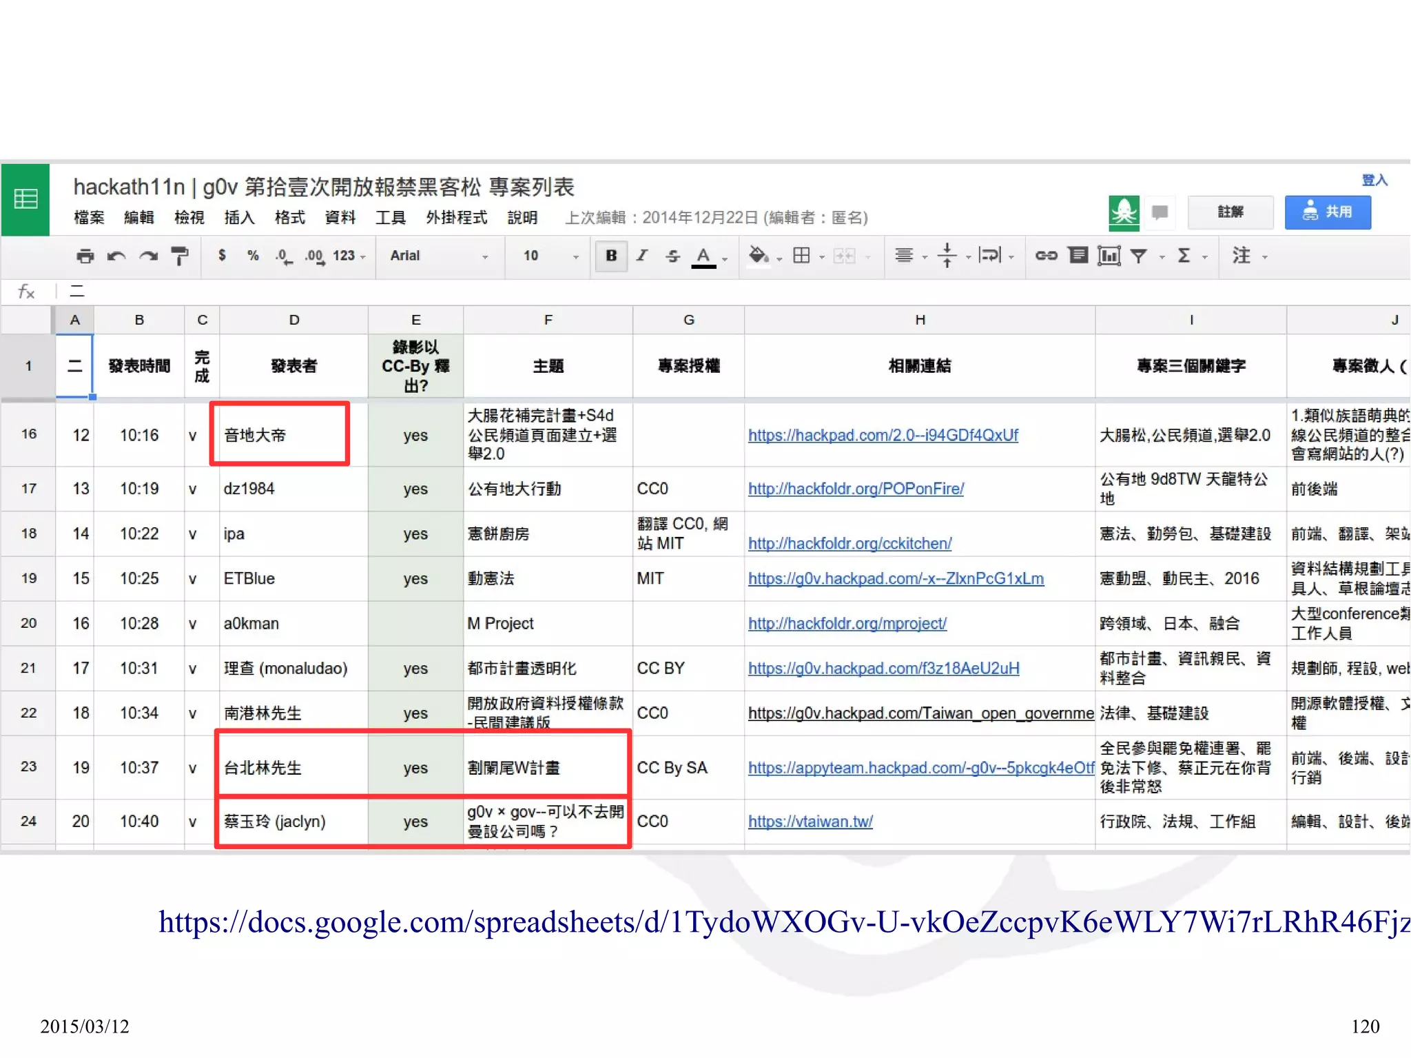Open the font size 10 dropdown
Image resolution: width=1411 pixels, height=1058 pixels.
550,256
